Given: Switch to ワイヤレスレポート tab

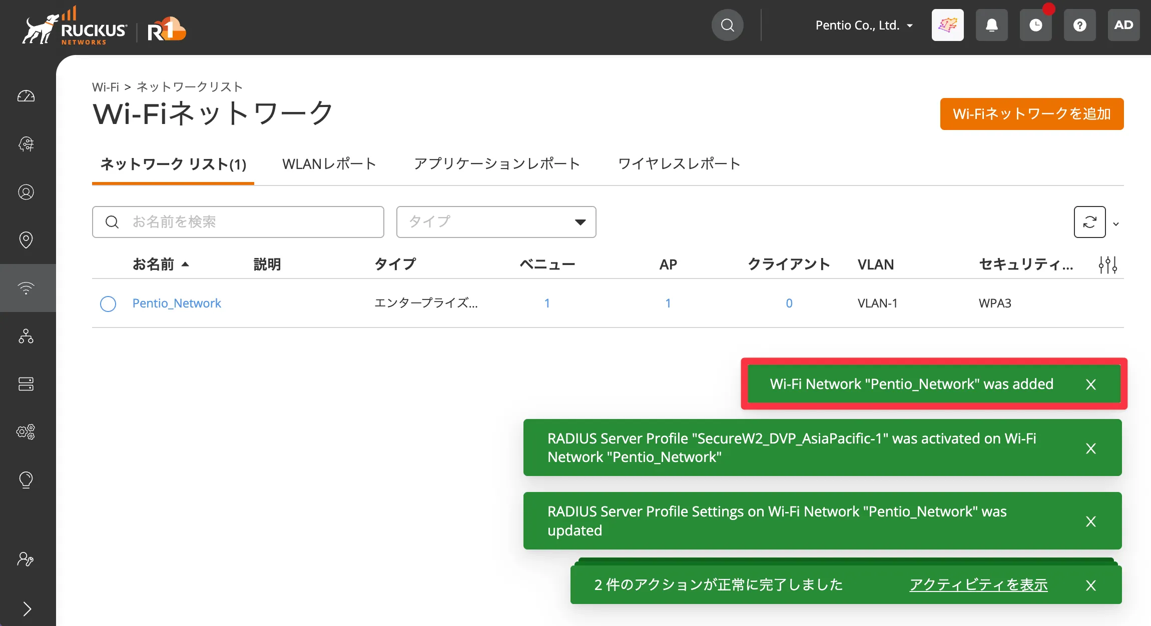Looking at the screenshot, I should click(x=680, y=164).
